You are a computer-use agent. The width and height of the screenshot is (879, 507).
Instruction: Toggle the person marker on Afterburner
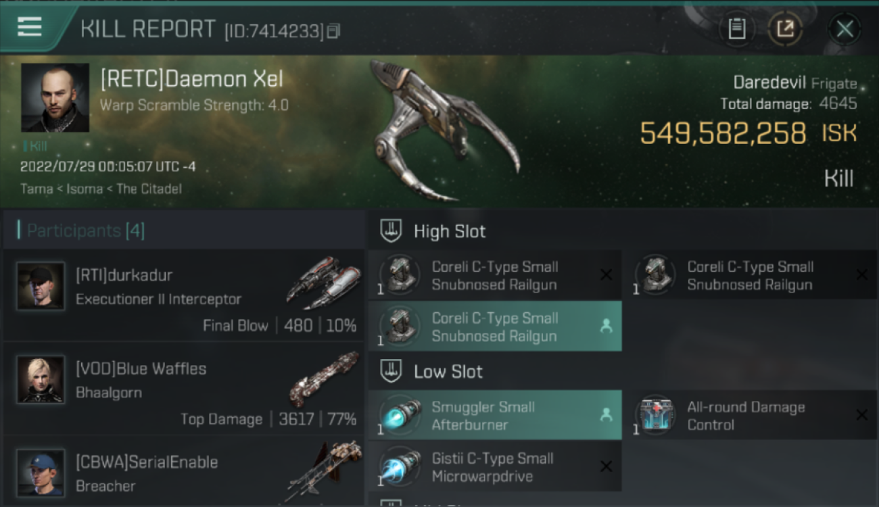(606, 416)
